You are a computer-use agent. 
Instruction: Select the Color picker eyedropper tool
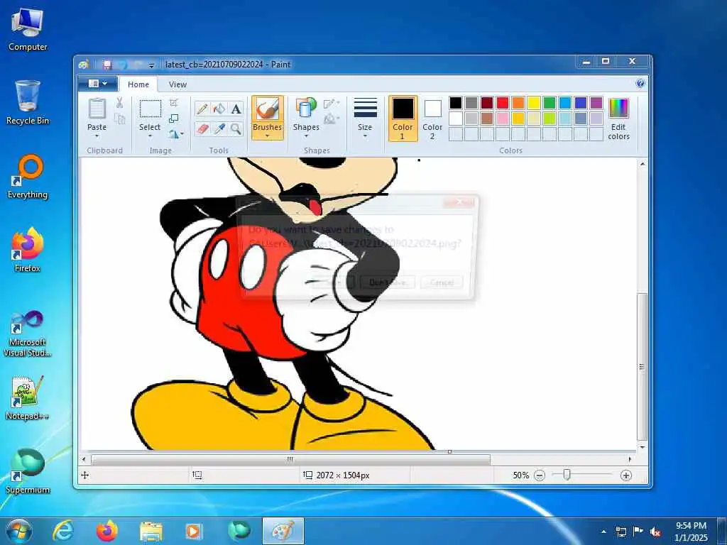219,128
